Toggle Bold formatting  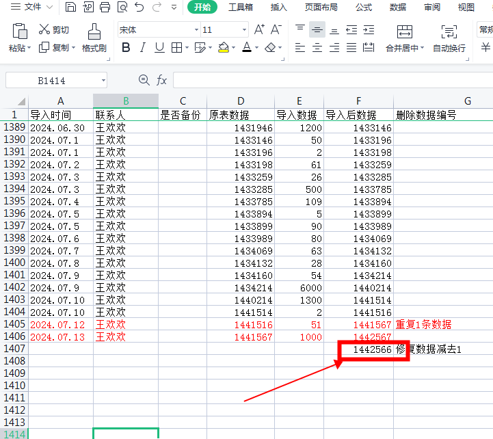(x=126, y=48)
